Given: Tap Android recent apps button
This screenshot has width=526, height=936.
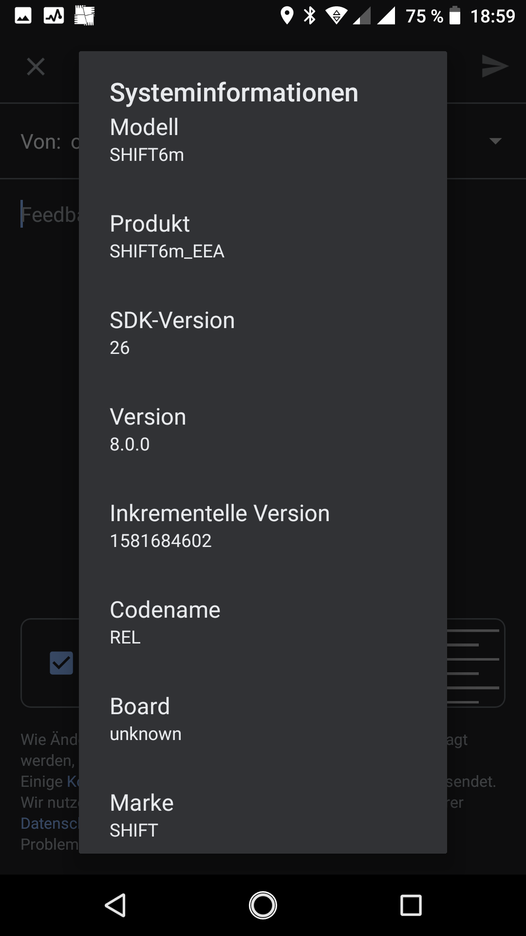Looking at the screenshot, I should [x=411, y=905].
